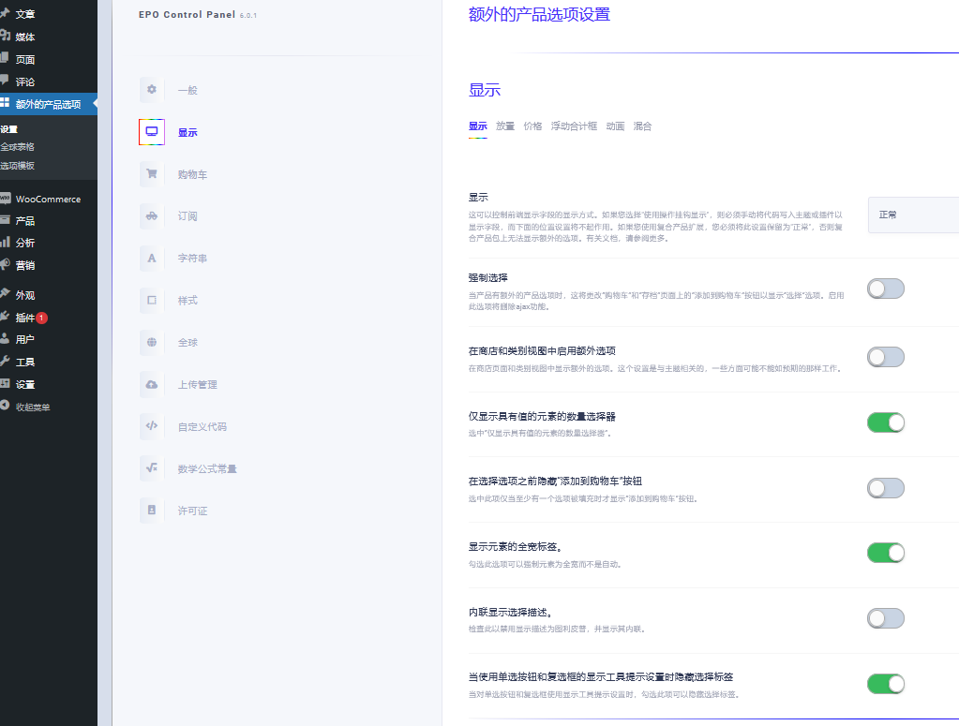959x726 pixels.
Task: Open the 选项模板 submenu link
Action: [x=17, y=166]
